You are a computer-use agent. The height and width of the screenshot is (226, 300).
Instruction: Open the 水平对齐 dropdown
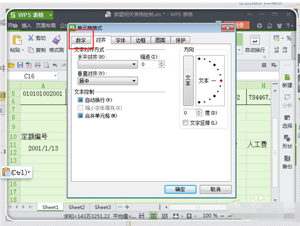(108, 64)
